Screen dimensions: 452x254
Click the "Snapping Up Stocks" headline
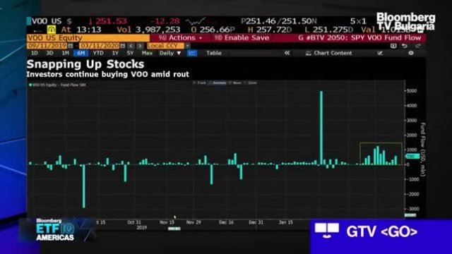tap(85, 64)
